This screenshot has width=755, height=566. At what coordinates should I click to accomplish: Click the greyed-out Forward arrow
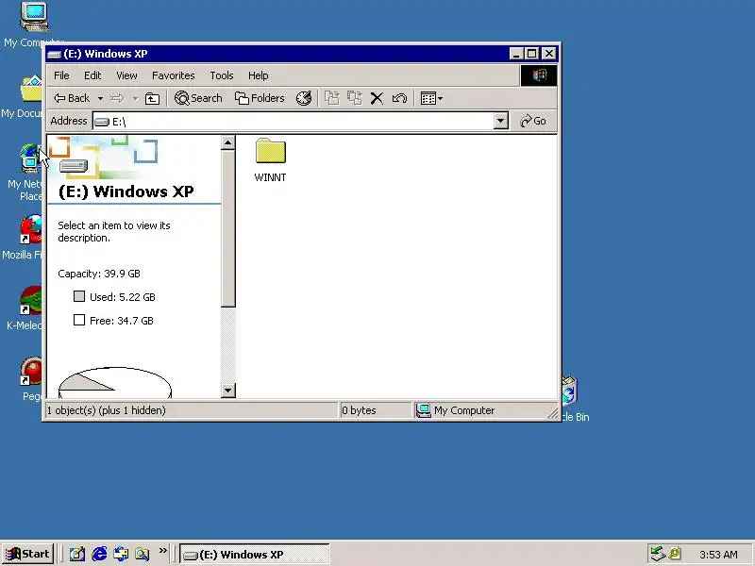pyautogui.click(x=117, y=98)
